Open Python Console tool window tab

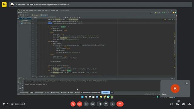(x=55, y=92)
